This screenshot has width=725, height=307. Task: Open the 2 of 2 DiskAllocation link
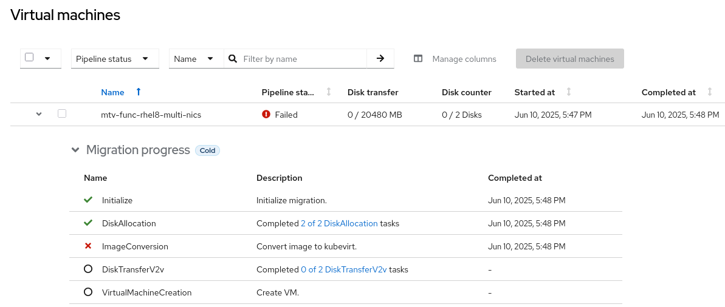339,223
